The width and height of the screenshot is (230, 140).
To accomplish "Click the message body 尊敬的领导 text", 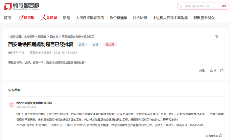I will (x=47, y=62).
